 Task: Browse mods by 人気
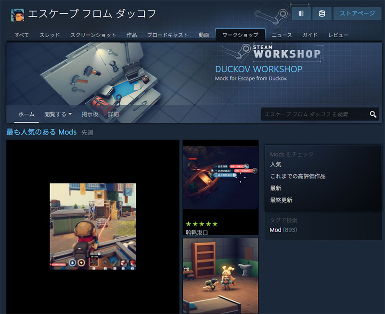[276, 164]
